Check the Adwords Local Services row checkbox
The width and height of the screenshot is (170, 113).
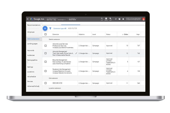[46, 45]
